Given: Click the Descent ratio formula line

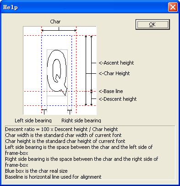Looking at the screenshot, I should pos(61,129).
